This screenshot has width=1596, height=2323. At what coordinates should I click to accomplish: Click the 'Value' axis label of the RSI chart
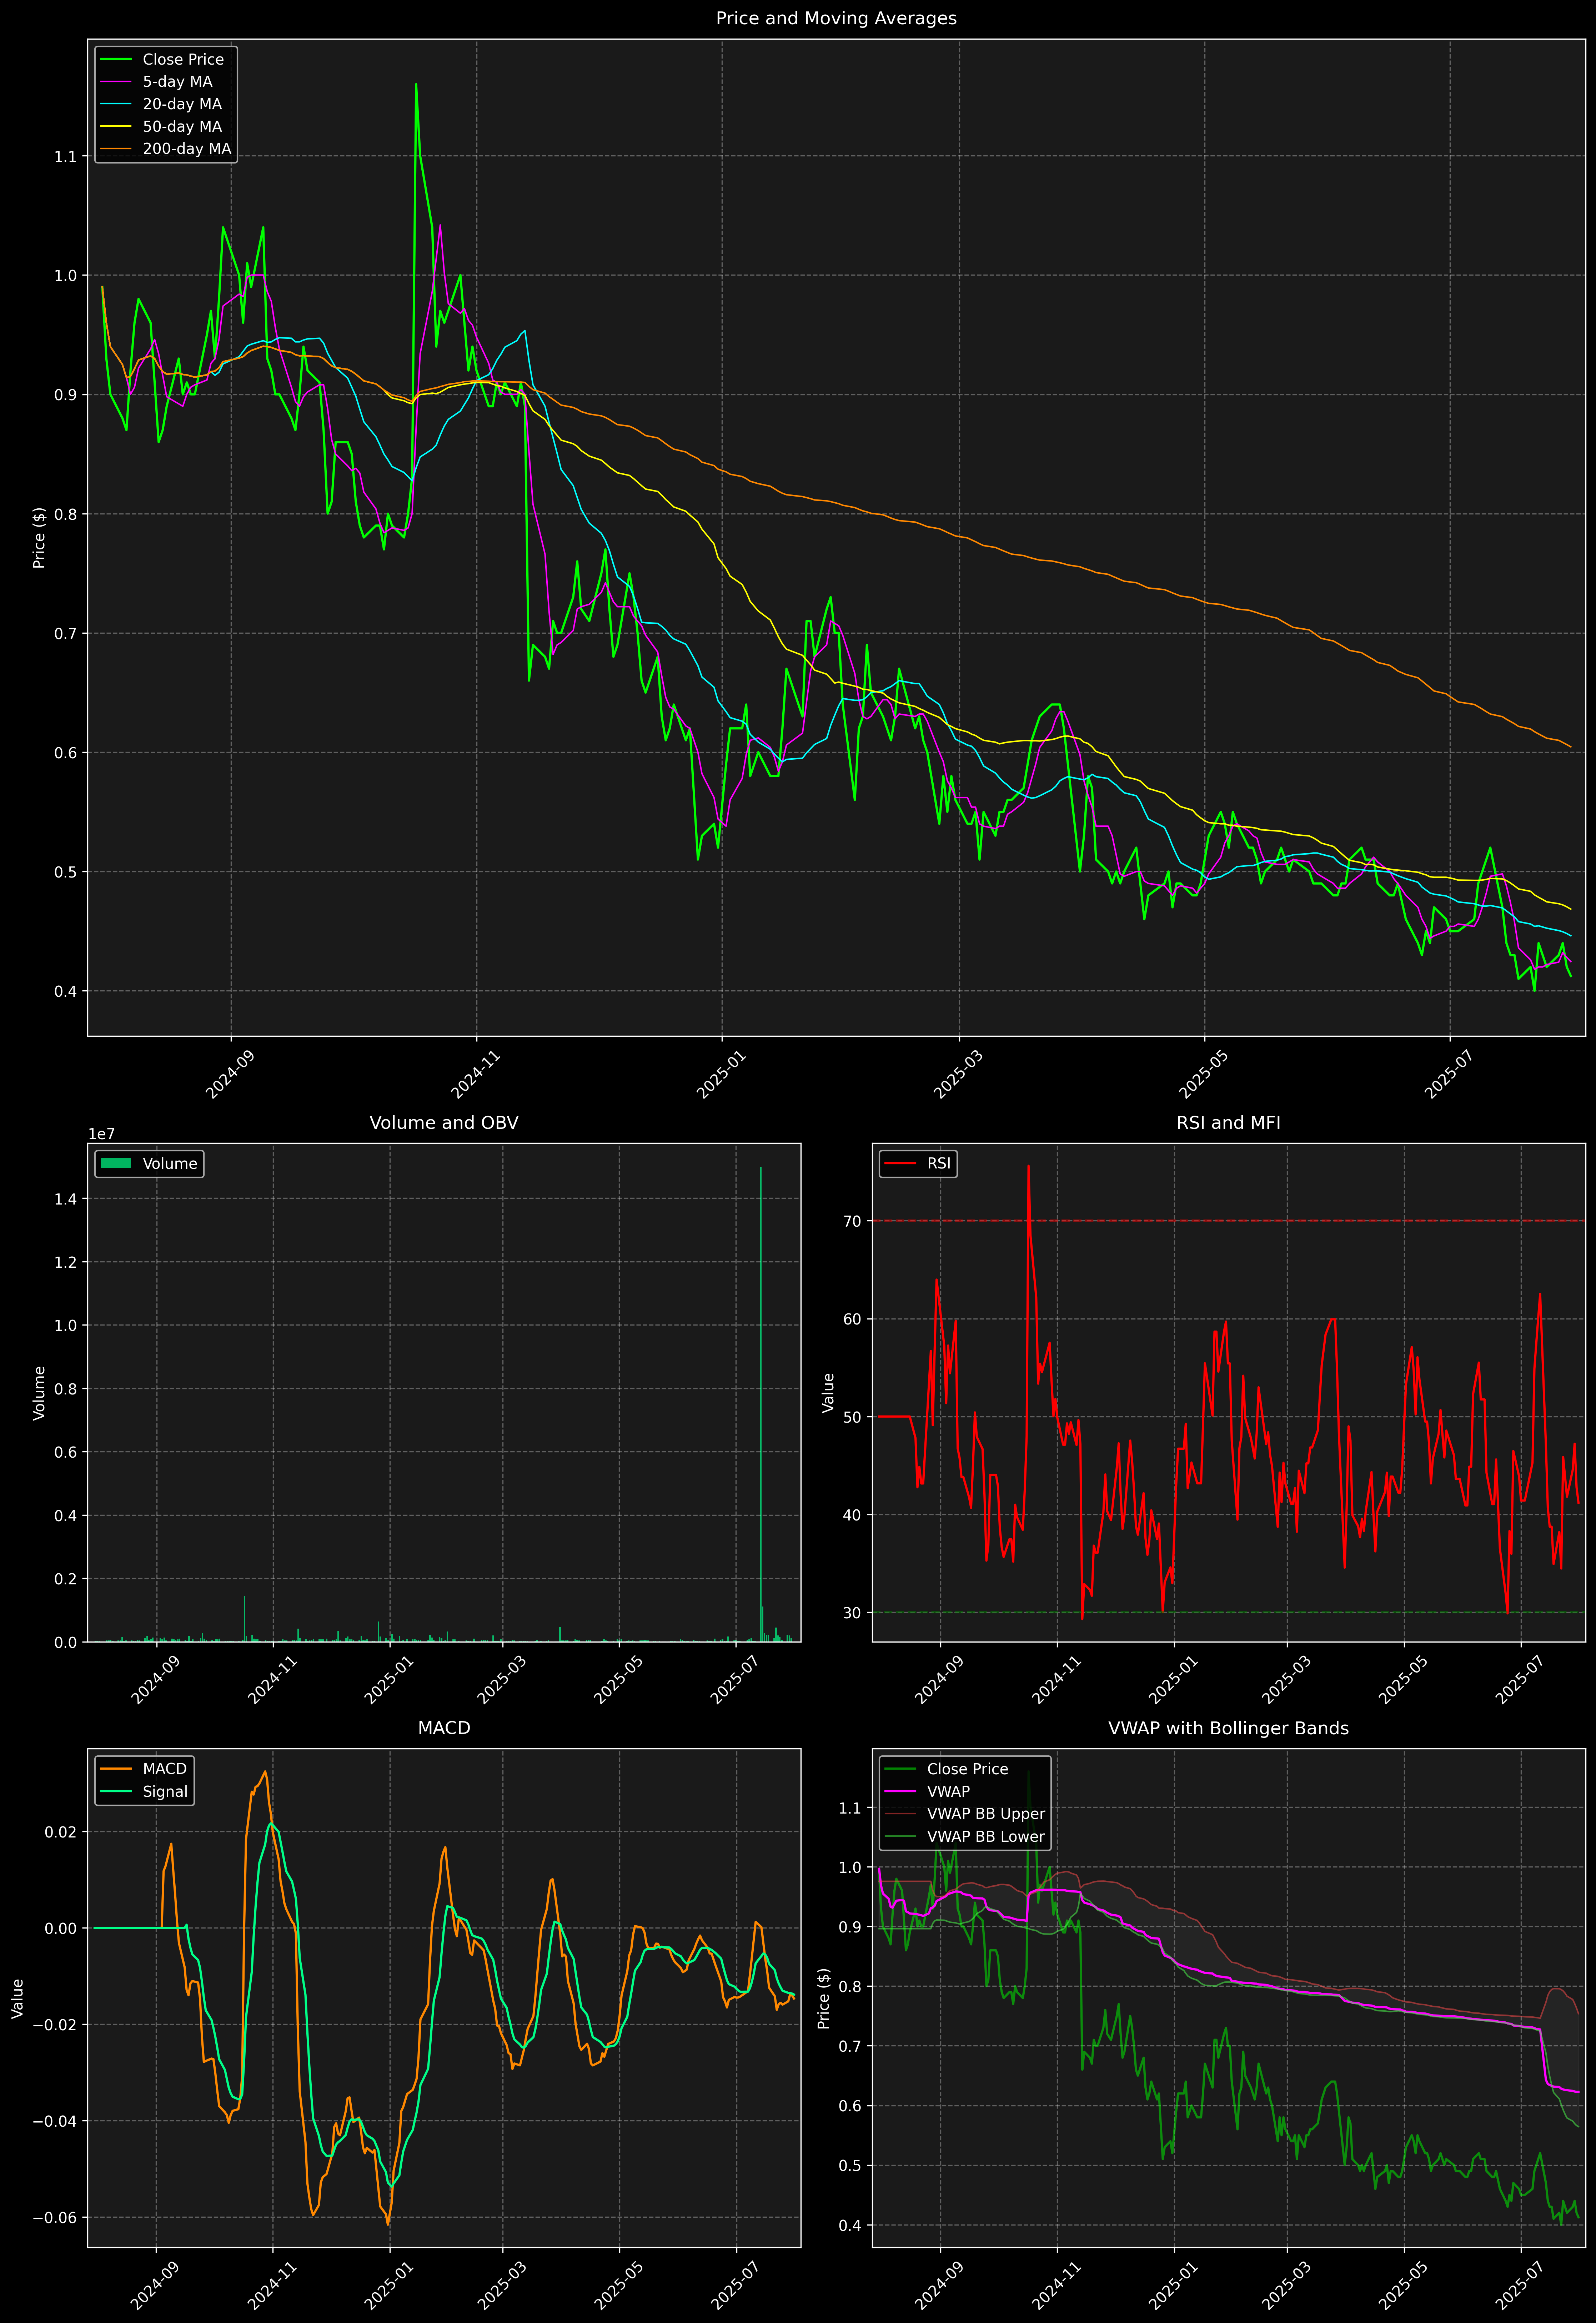pos(828,1392)
